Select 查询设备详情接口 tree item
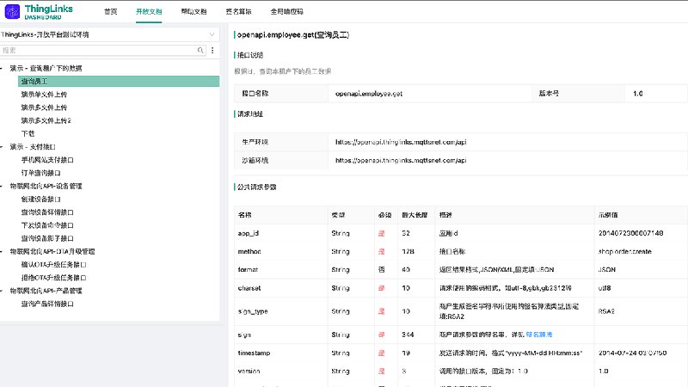Screen dimensions: 688x387 coord(47,212)
